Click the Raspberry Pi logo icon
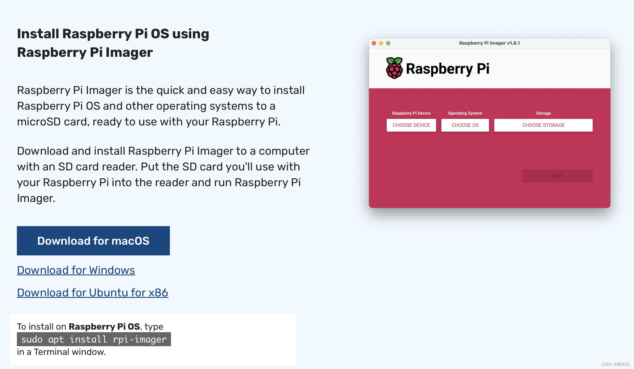The height and width of the screenshot is (369, 634). point(394,68)
